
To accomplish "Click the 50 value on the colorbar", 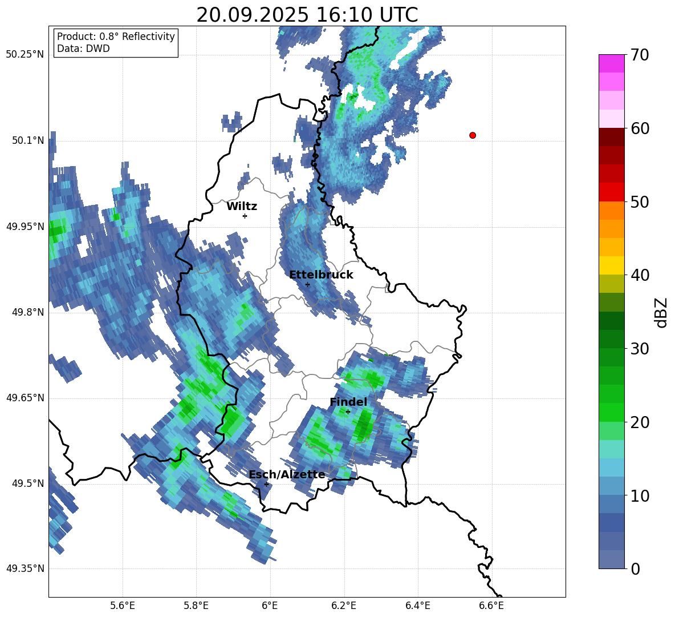I will pyautogui.click(x=640, y=201).
